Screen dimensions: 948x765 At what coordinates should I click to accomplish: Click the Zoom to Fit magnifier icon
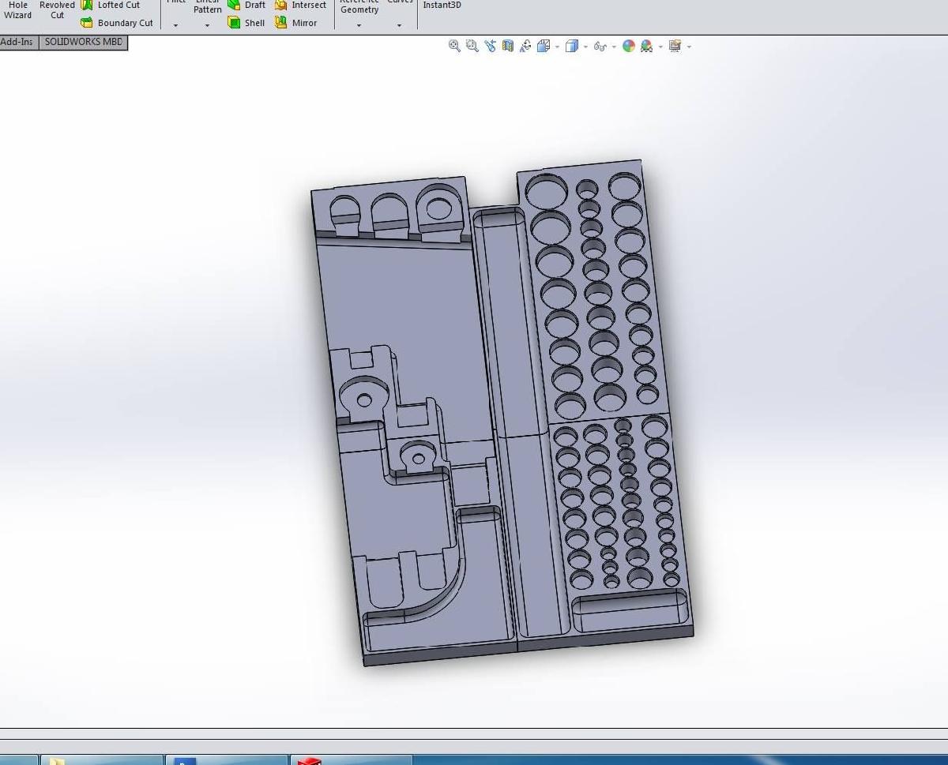click(x=454, y=46)
